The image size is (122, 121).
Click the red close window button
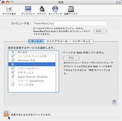pyautogui.click(x=3, y=2)
